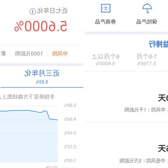168x168 pixels.
Task: Select the blue 收益排行 heading tab
Action: [x=158, y=44]
